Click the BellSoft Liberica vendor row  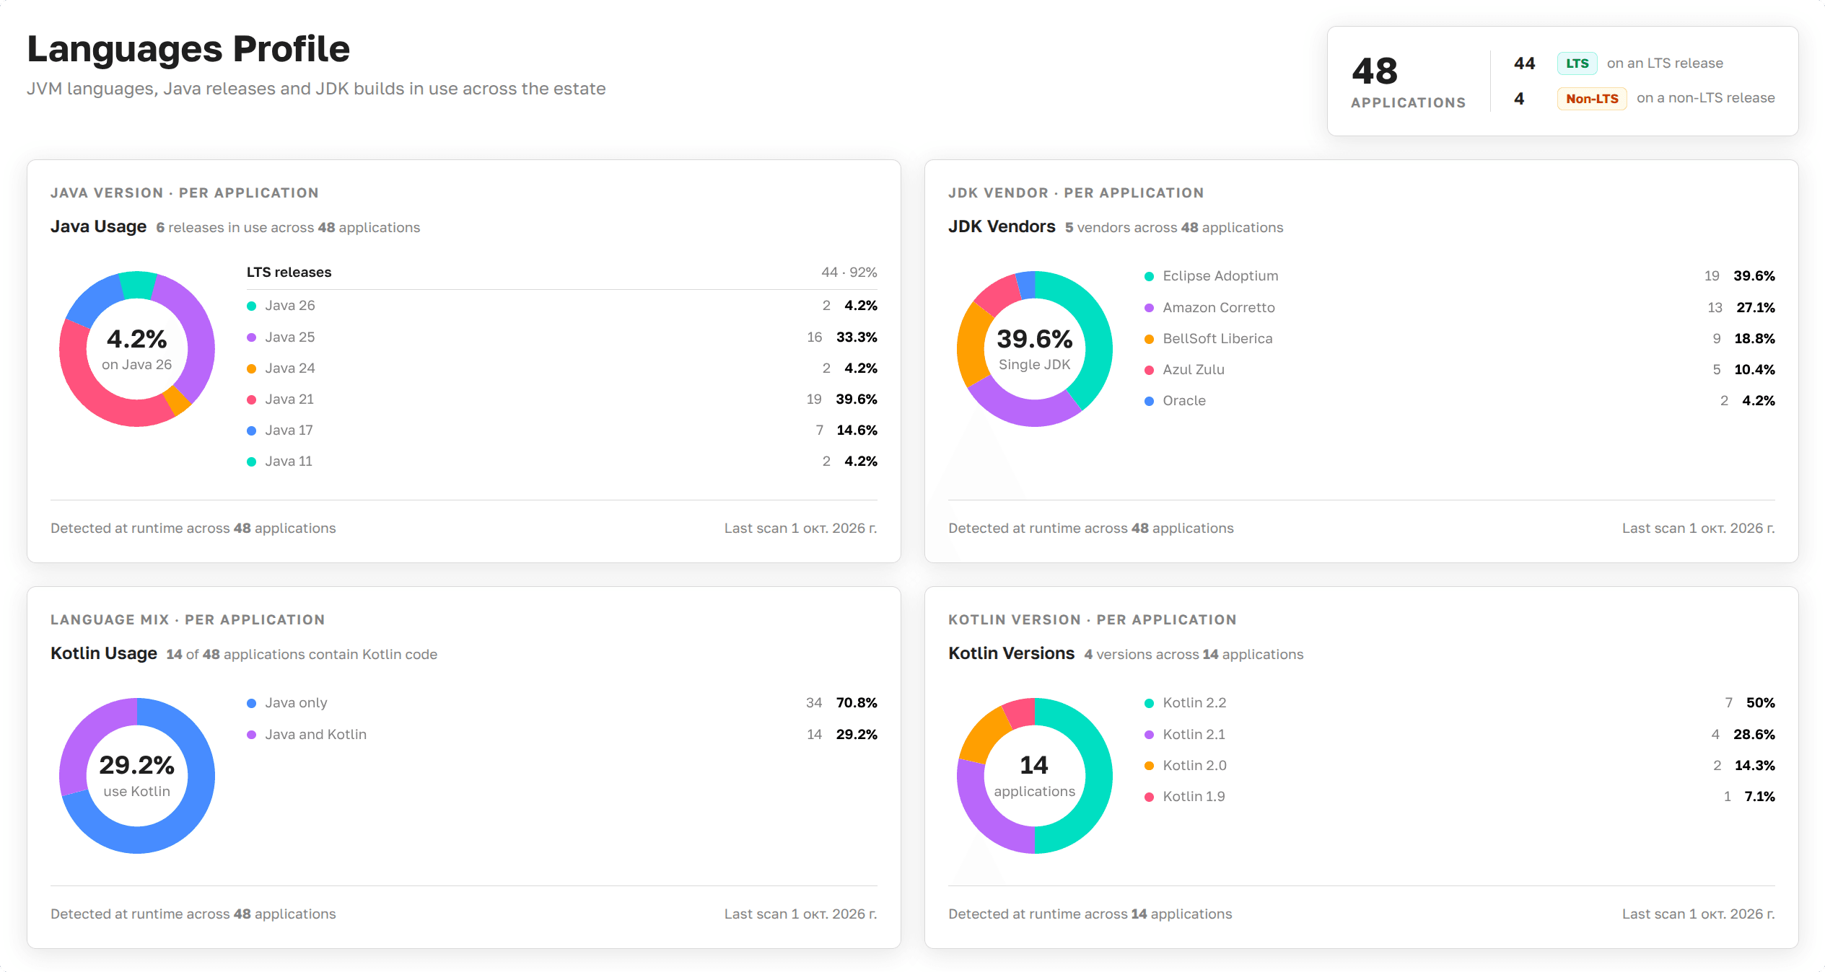(x=1459, y=338)
